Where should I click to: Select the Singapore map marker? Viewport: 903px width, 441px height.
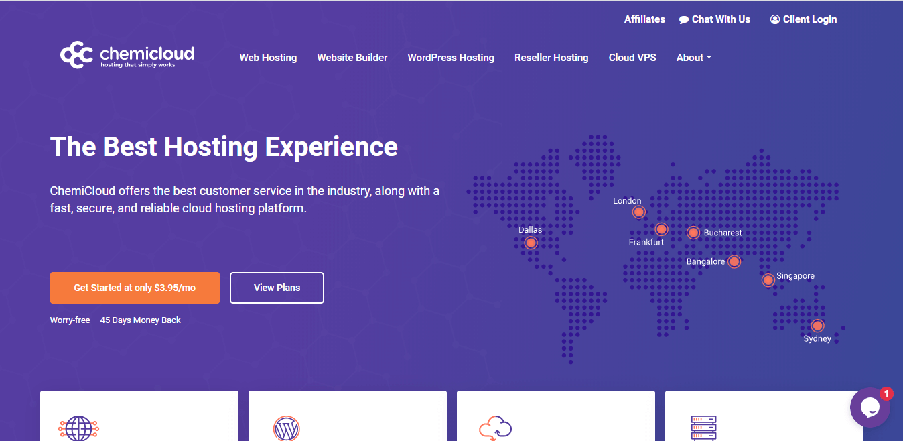click(768, 280)
